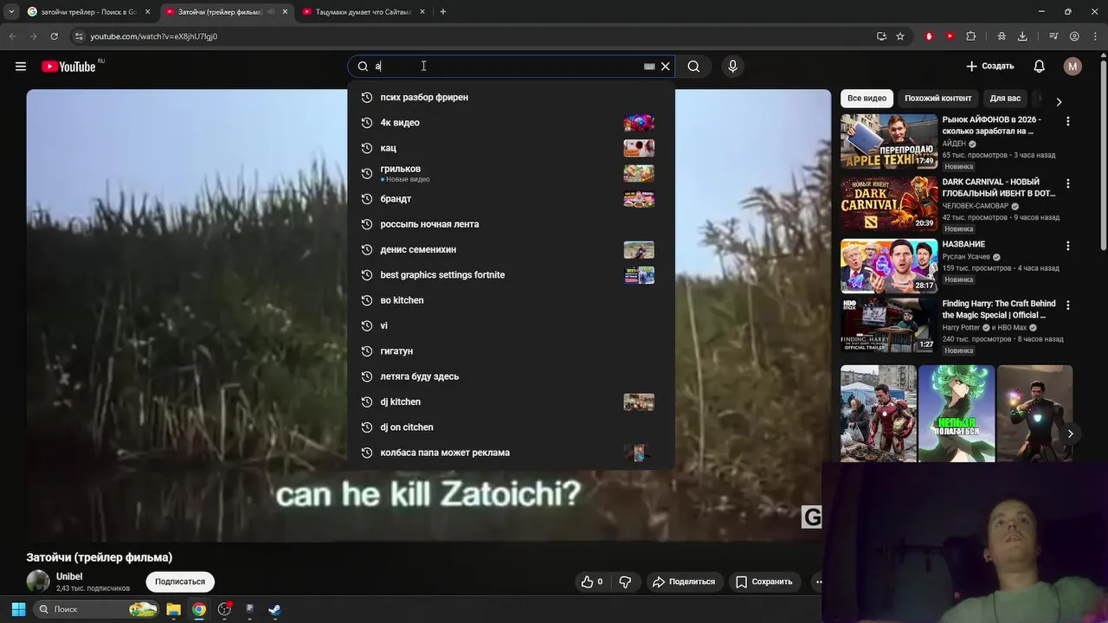Open Chrome tab search dropdown

click(11, 12)
